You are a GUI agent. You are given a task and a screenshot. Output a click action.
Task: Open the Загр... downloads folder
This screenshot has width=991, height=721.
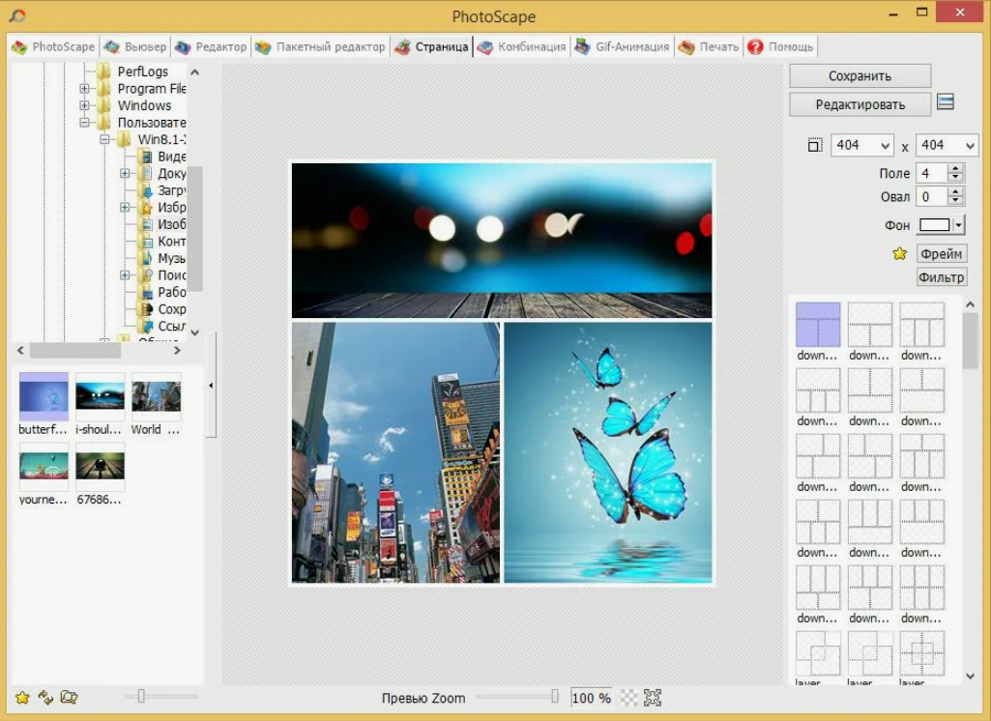(171, 190)
